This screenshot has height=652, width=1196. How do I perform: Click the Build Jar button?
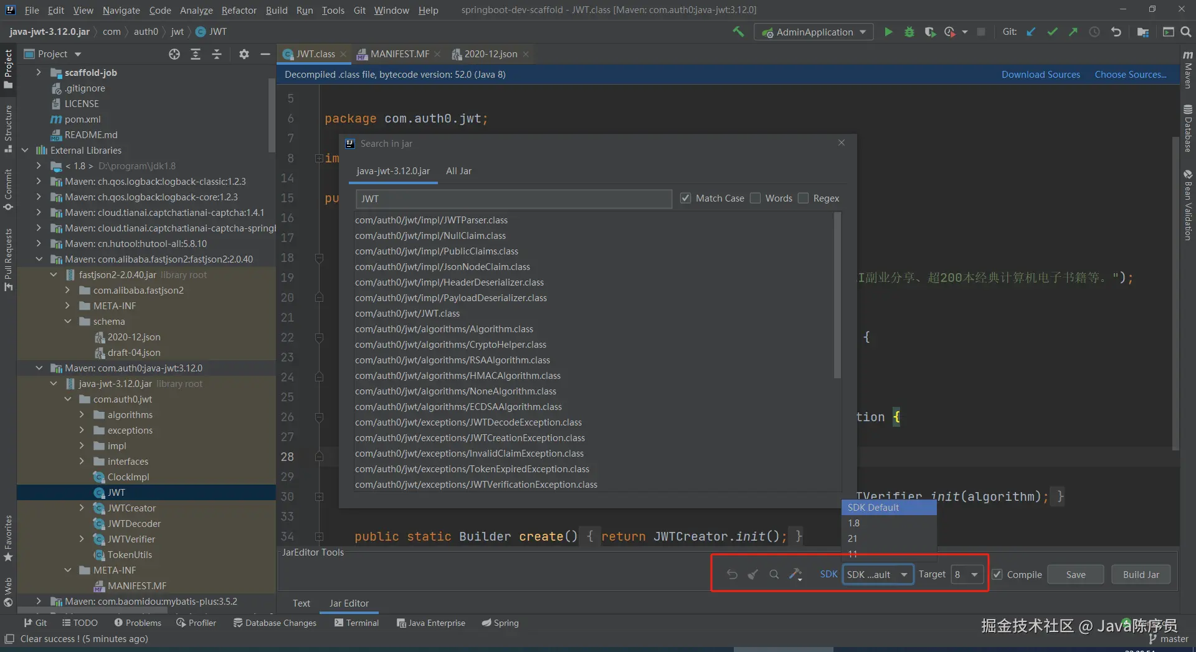click(1141, 574)
